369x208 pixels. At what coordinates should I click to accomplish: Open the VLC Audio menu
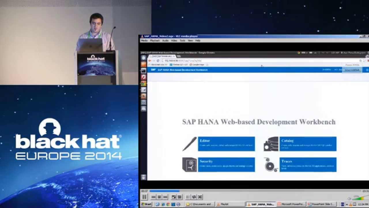[x=165, y=41]
